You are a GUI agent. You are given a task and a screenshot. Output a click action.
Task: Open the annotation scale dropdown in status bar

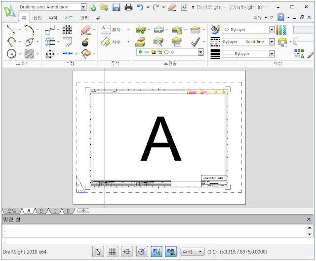click(x=192, y=252)
